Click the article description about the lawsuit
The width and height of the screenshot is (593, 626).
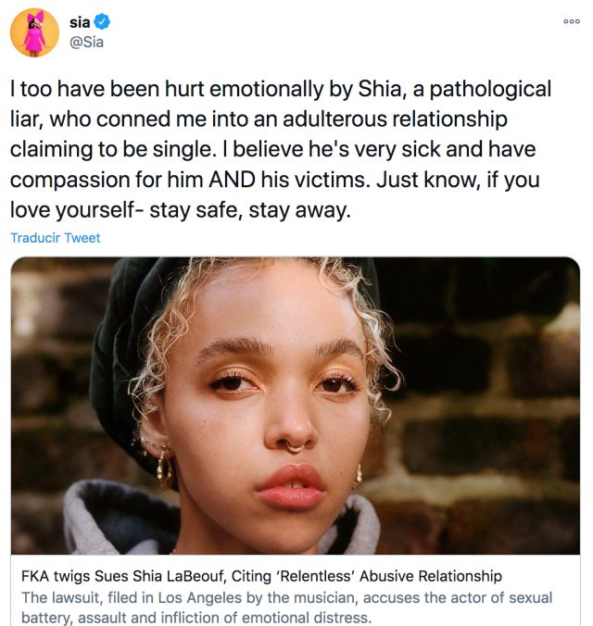click(286, 607)
